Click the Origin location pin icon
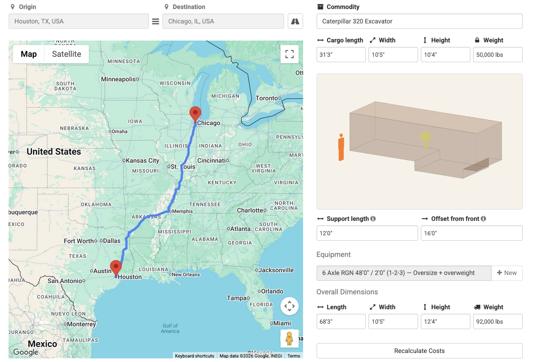Screen dimensions: 534x362 pyautogui.click(x=13, y=7)
